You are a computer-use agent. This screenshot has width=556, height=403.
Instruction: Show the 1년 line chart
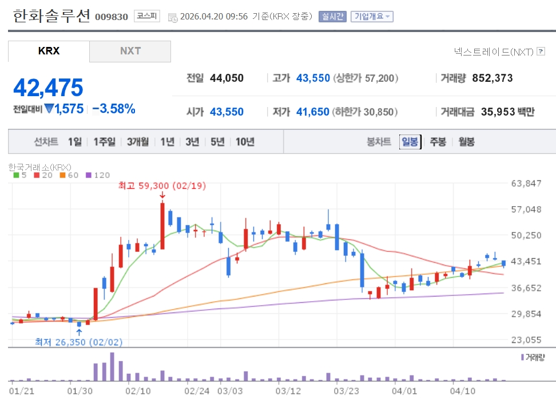pyautogui.click(x=167, y=142)
